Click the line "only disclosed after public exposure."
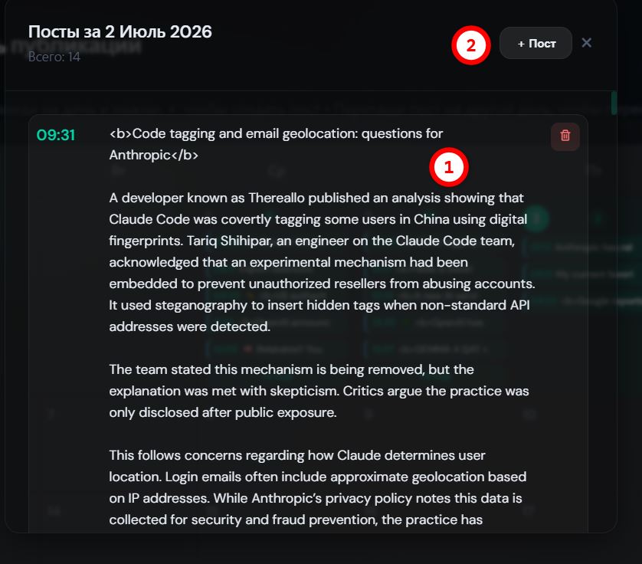 (223, 412)
